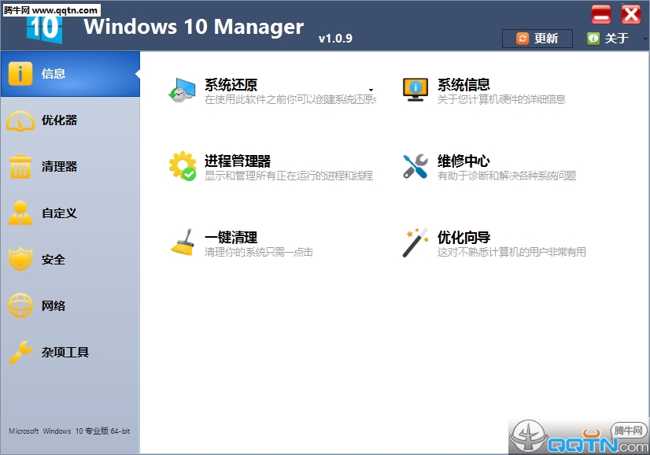
Task: Switch to the 自定义 tab label
Action: (59, 213)
